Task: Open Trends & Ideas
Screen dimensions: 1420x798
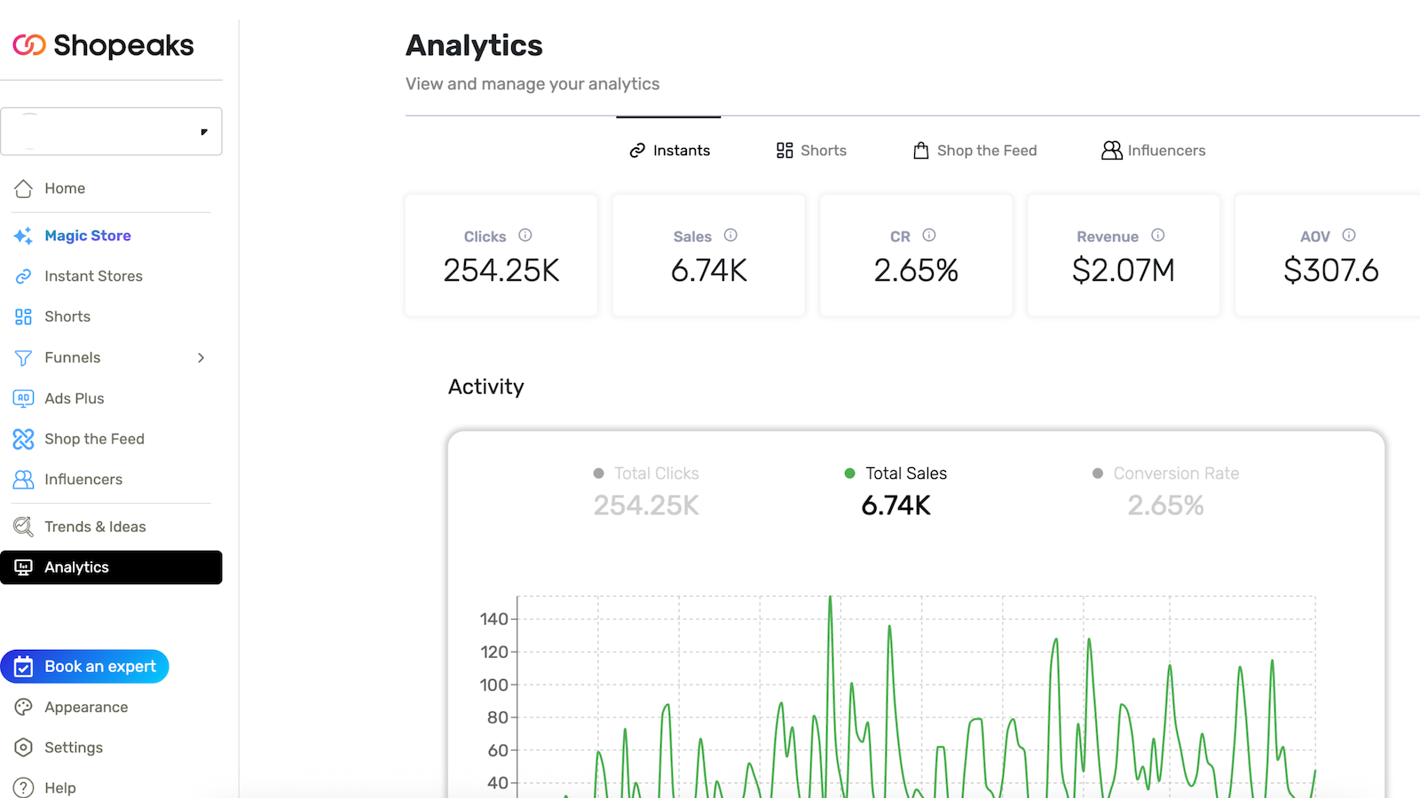Action: point(95,526)
